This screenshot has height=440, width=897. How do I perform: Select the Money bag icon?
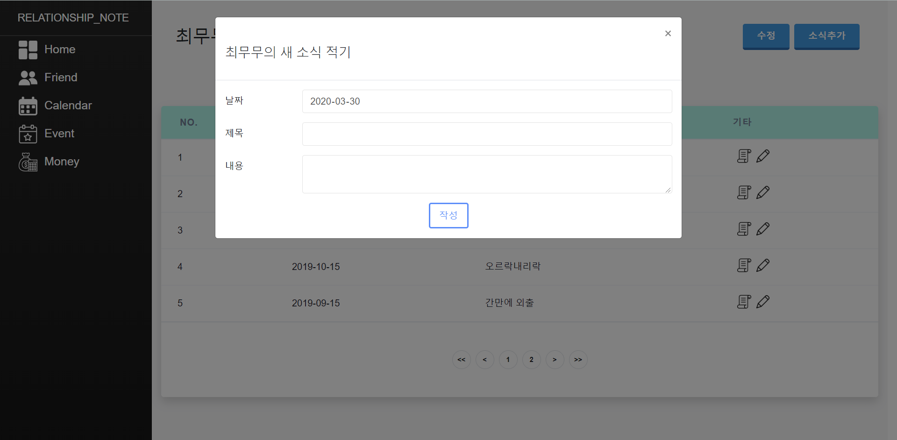(28, 162)
